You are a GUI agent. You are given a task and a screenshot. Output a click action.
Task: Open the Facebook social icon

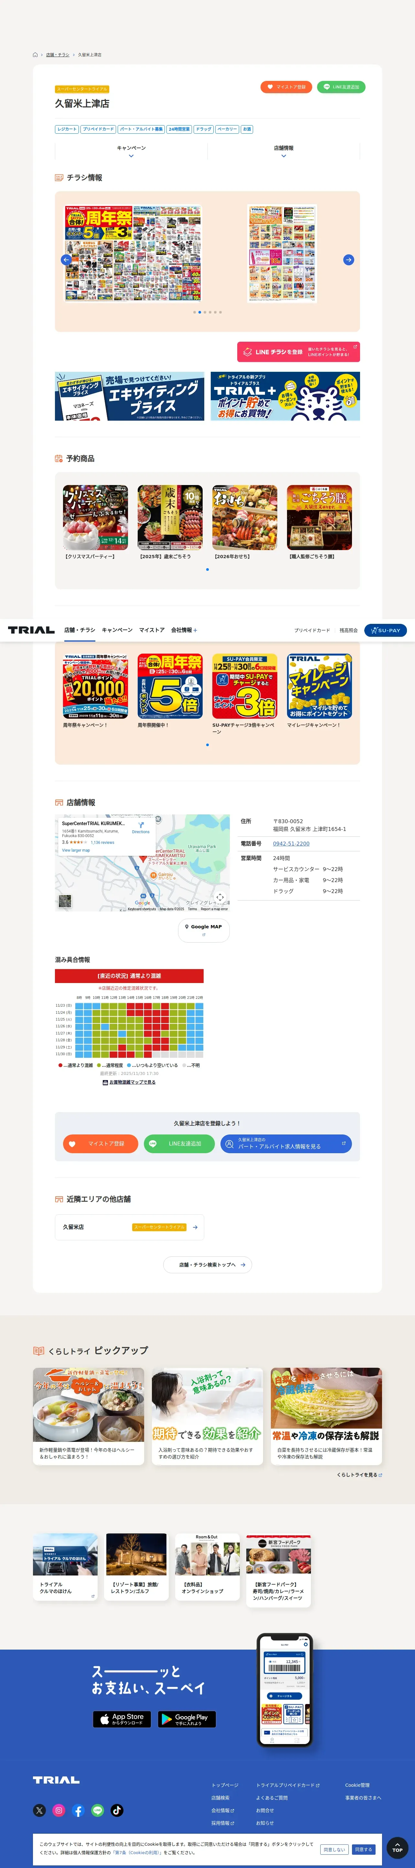click(78, 1810)
